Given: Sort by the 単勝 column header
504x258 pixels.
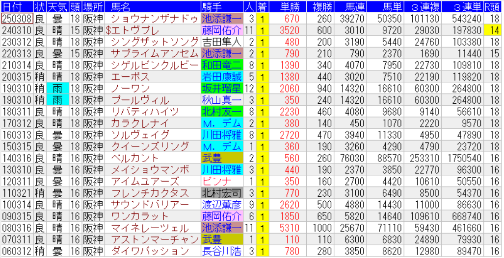Looking at the screenshot, I should pyautogui.click(x=287, y=7).
